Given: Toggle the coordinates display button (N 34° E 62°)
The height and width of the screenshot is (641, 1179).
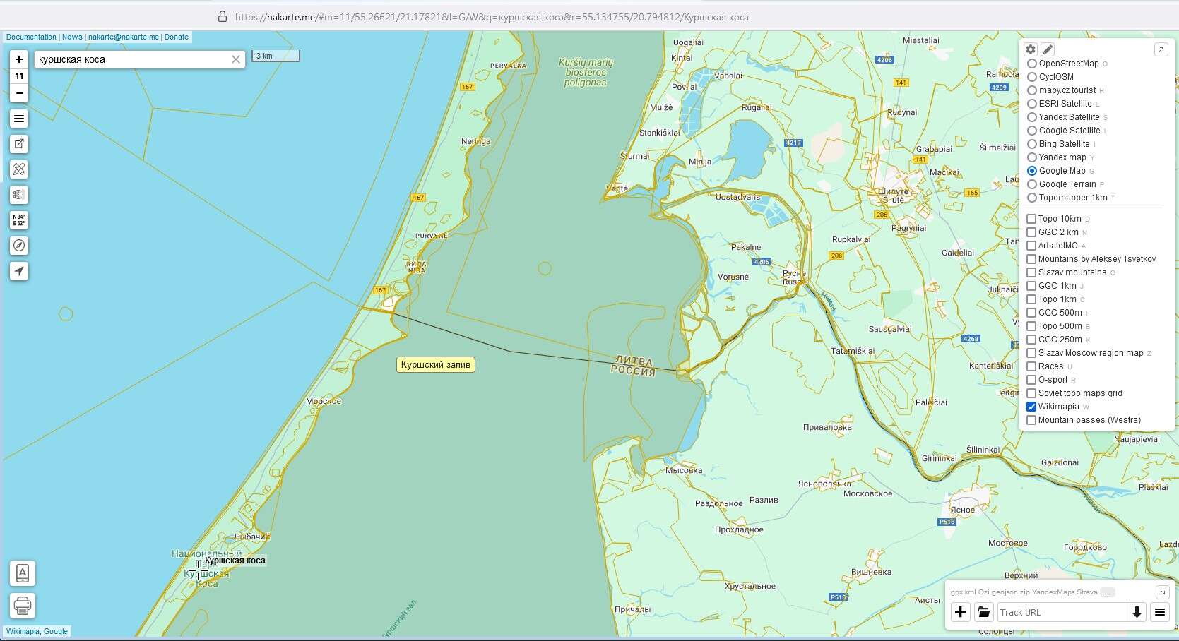Looking at the screenshot, I should pyautogui.click(x=19, y=220).
